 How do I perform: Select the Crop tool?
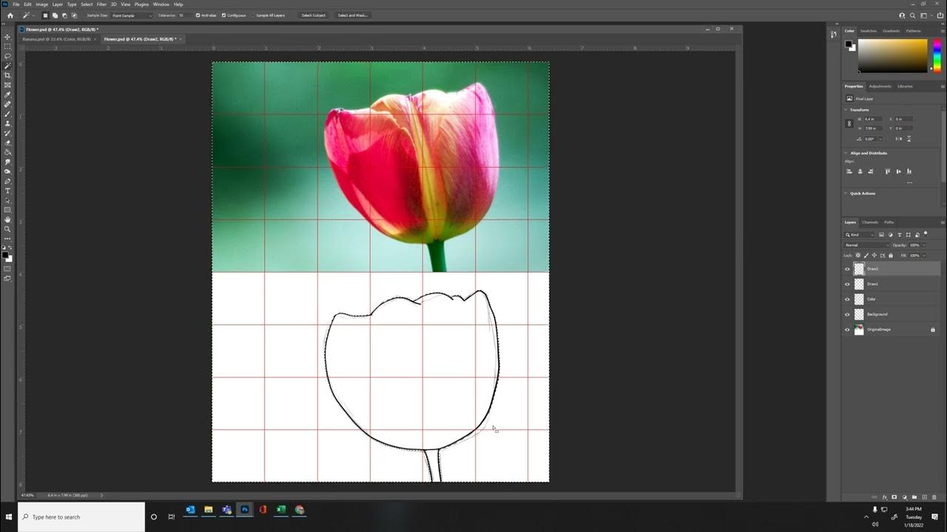8,75
